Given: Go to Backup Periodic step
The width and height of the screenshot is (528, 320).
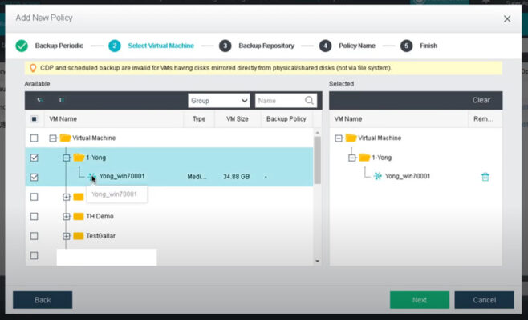Looking at the screenshot, I should [59, 46].
